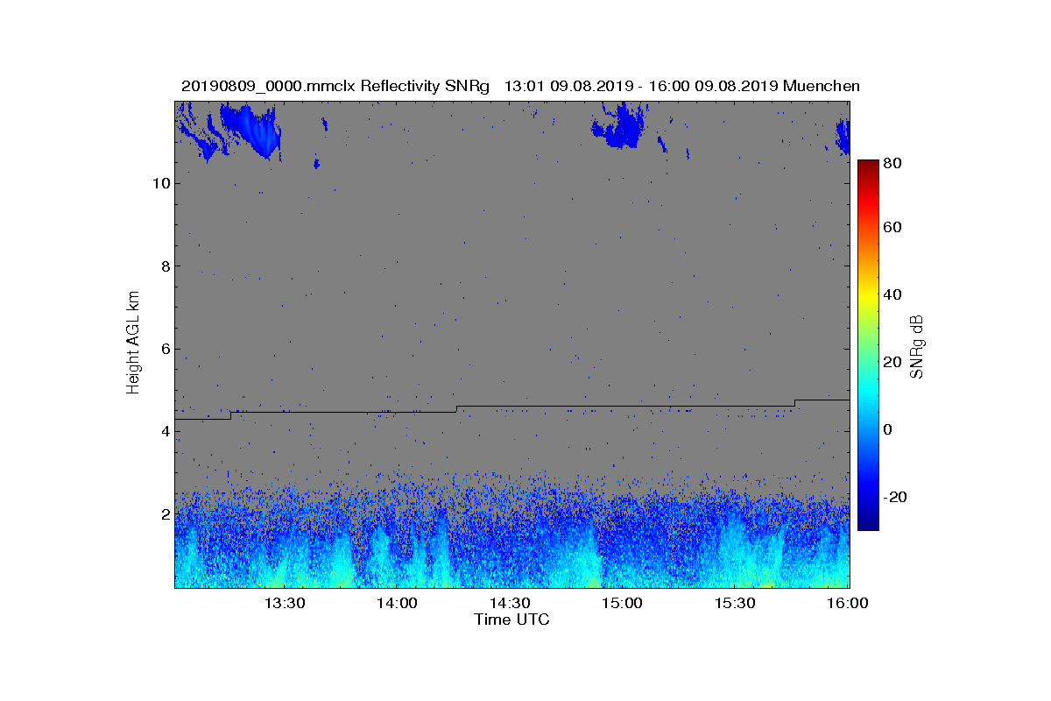The height and width of the screenshot is (701, 1051).
Task: Click the dark blue bottom of the colorbar
Action: click(867, 523)
